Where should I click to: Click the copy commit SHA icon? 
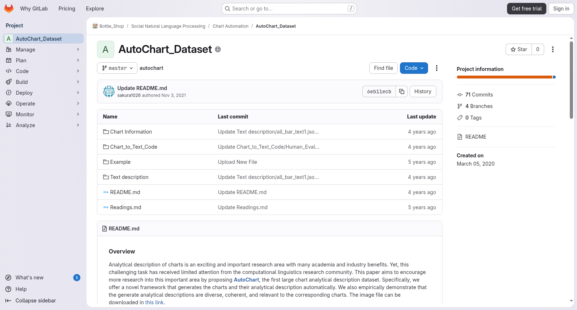pos(402,91)
